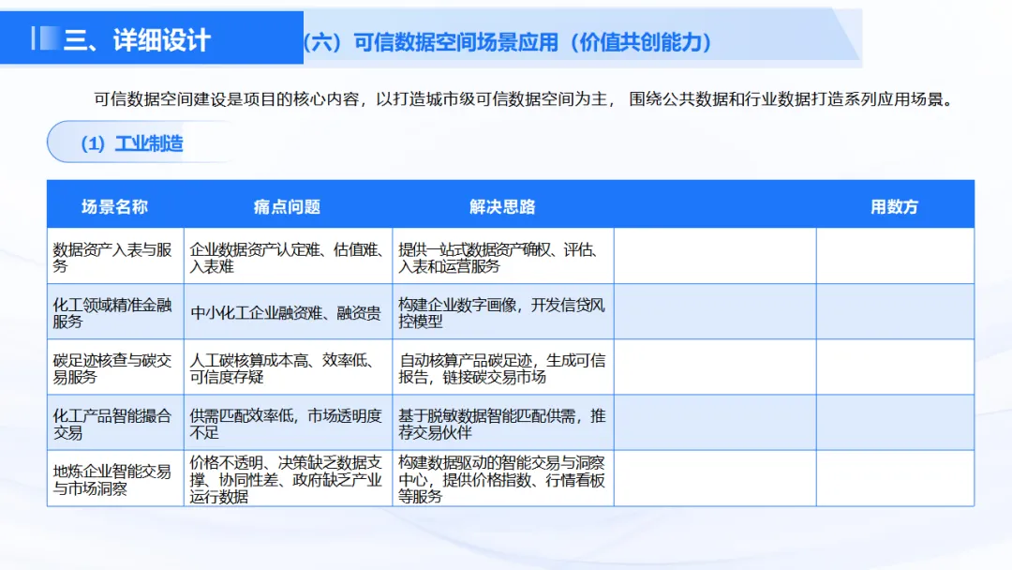The height and width of the screenshot is (570, 1012).
Task: Click the cell '自动核算产品碳足迹，生成可信报告'
Action: 503,367
